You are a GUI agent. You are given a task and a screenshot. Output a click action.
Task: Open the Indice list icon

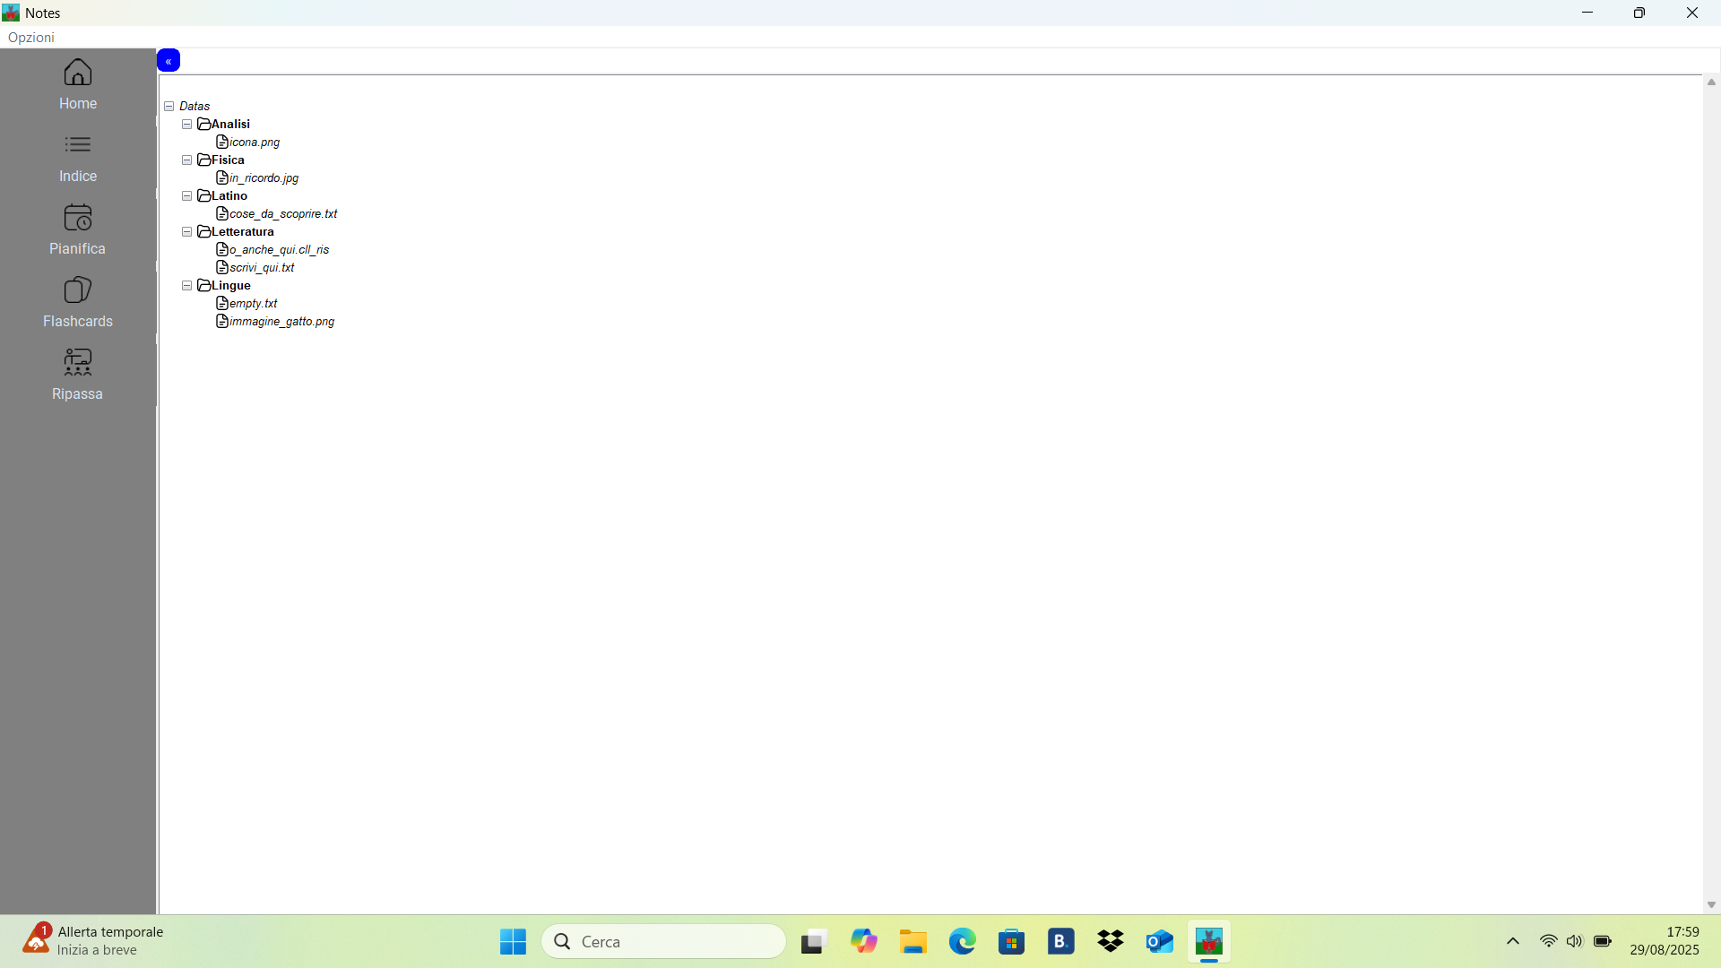(x=78, y=145)
